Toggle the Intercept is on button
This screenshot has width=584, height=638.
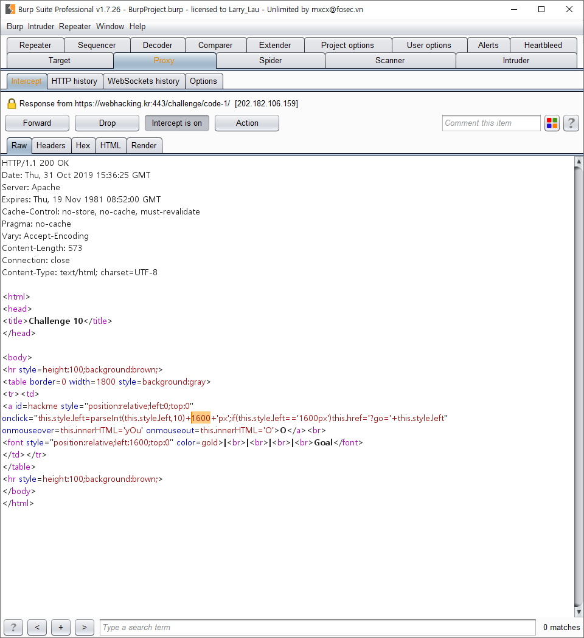pos(177,123)
